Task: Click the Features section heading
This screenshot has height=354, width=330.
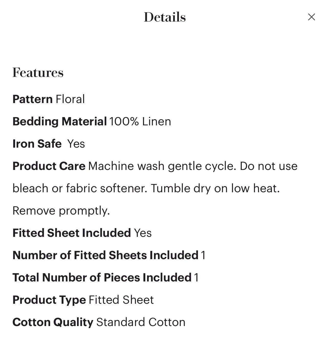Action: [x=38, y=73]
